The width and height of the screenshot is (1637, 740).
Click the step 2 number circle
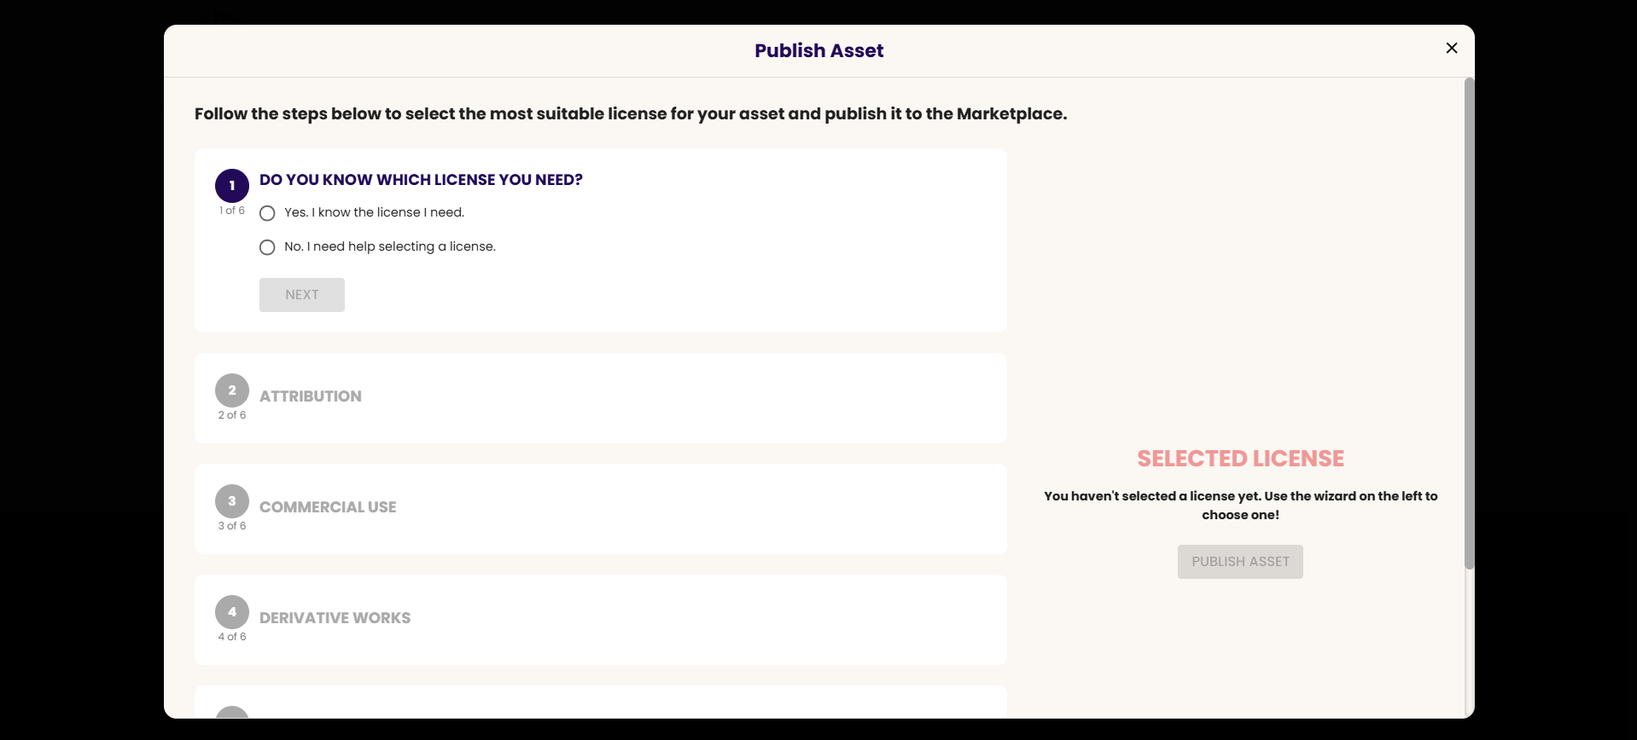click(x=232, y=390)
